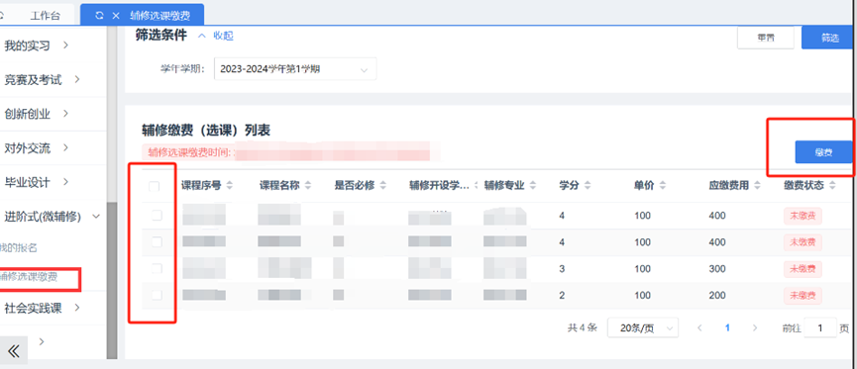The width and height of the screenshot is (857, 369).
Task: Check the row with 应缴费用 300
Action: pyautogui.click(x=157, y=268)
